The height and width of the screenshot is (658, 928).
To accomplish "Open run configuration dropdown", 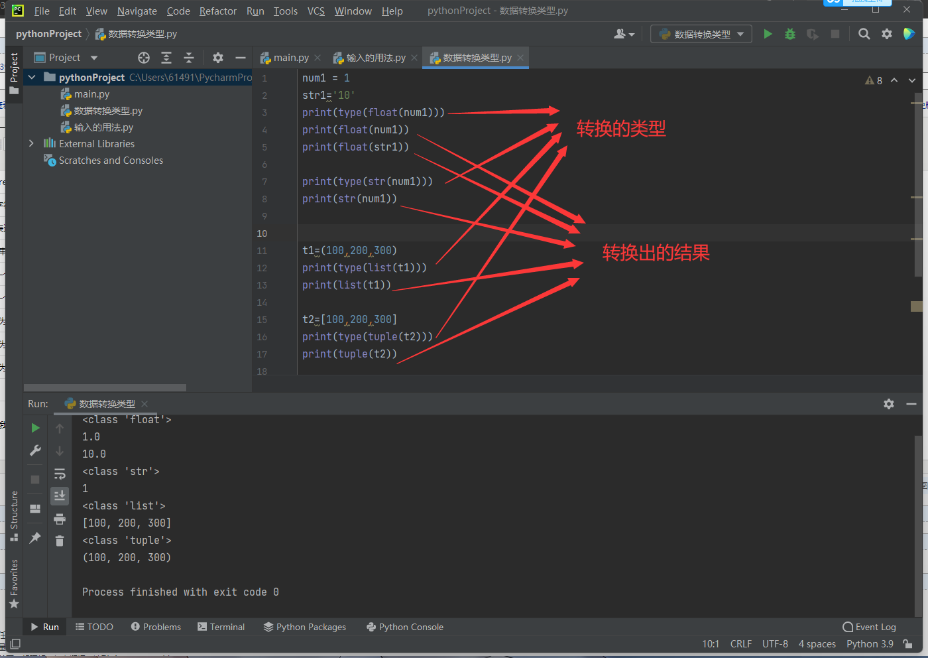I will 701,34.
